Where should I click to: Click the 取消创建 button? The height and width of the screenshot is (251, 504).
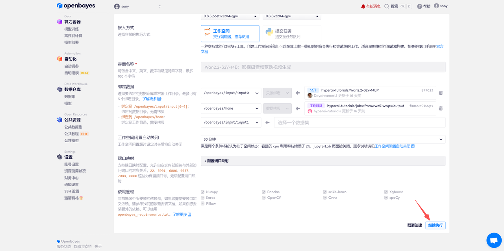415,225
